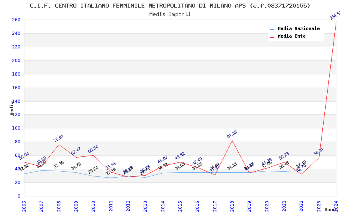This screenshot has width=340, height=220.
Task: Click the 36.46 national value for 2021
Action: pos(284,165)
